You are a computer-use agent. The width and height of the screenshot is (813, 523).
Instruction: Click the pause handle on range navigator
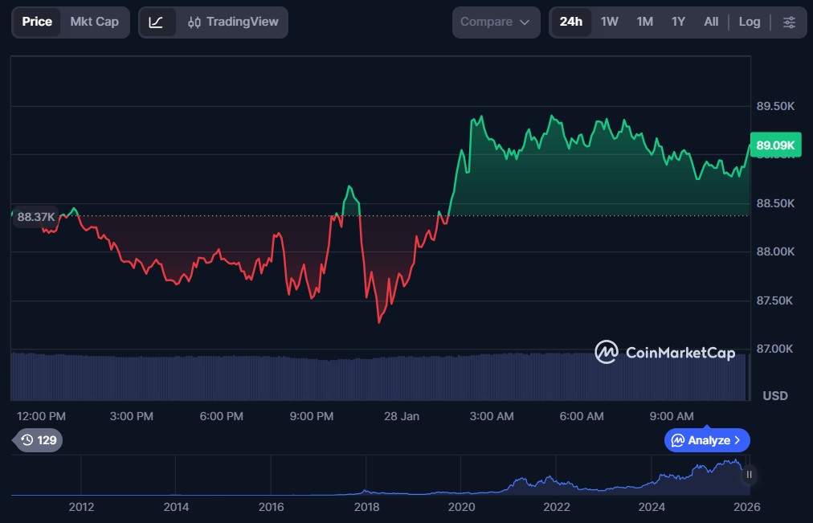(749, 475)
